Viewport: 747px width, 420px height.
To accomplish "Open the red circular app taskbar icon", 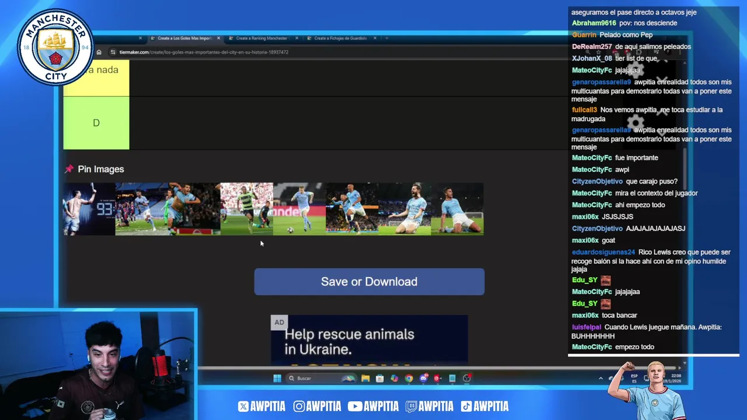I will (437, 379).
